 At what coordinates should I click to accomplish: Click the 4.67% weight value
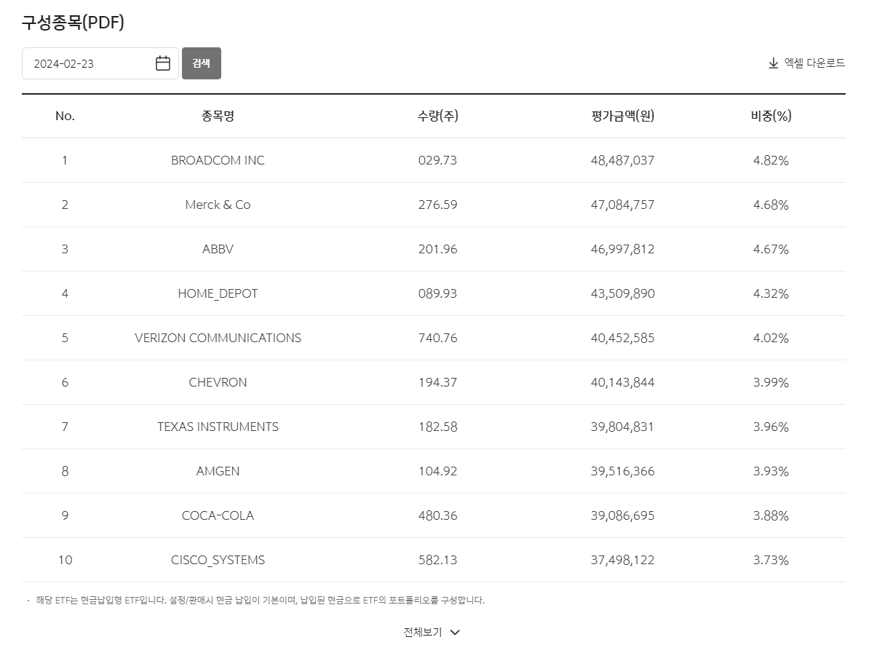771,249
